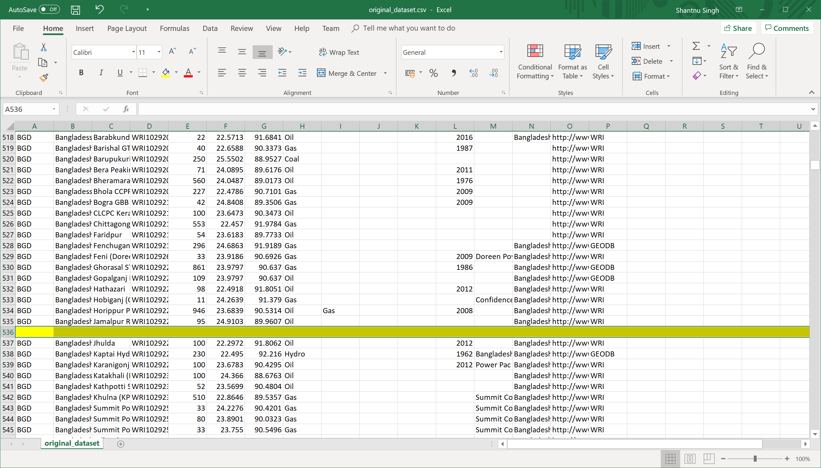
Task: Apply Percent Style number format
Action: pos(433,73)
